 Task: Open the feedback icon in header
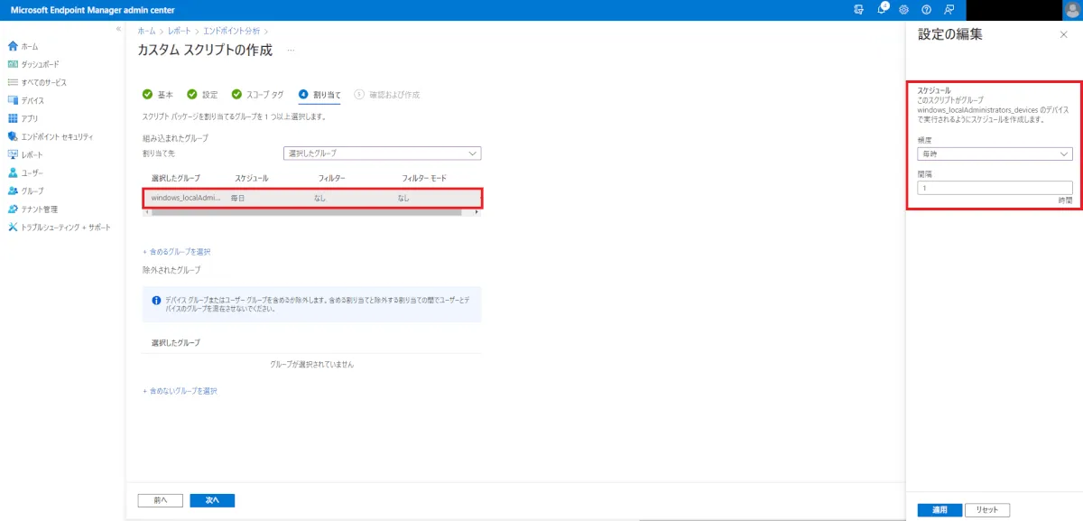pos(948,9)
